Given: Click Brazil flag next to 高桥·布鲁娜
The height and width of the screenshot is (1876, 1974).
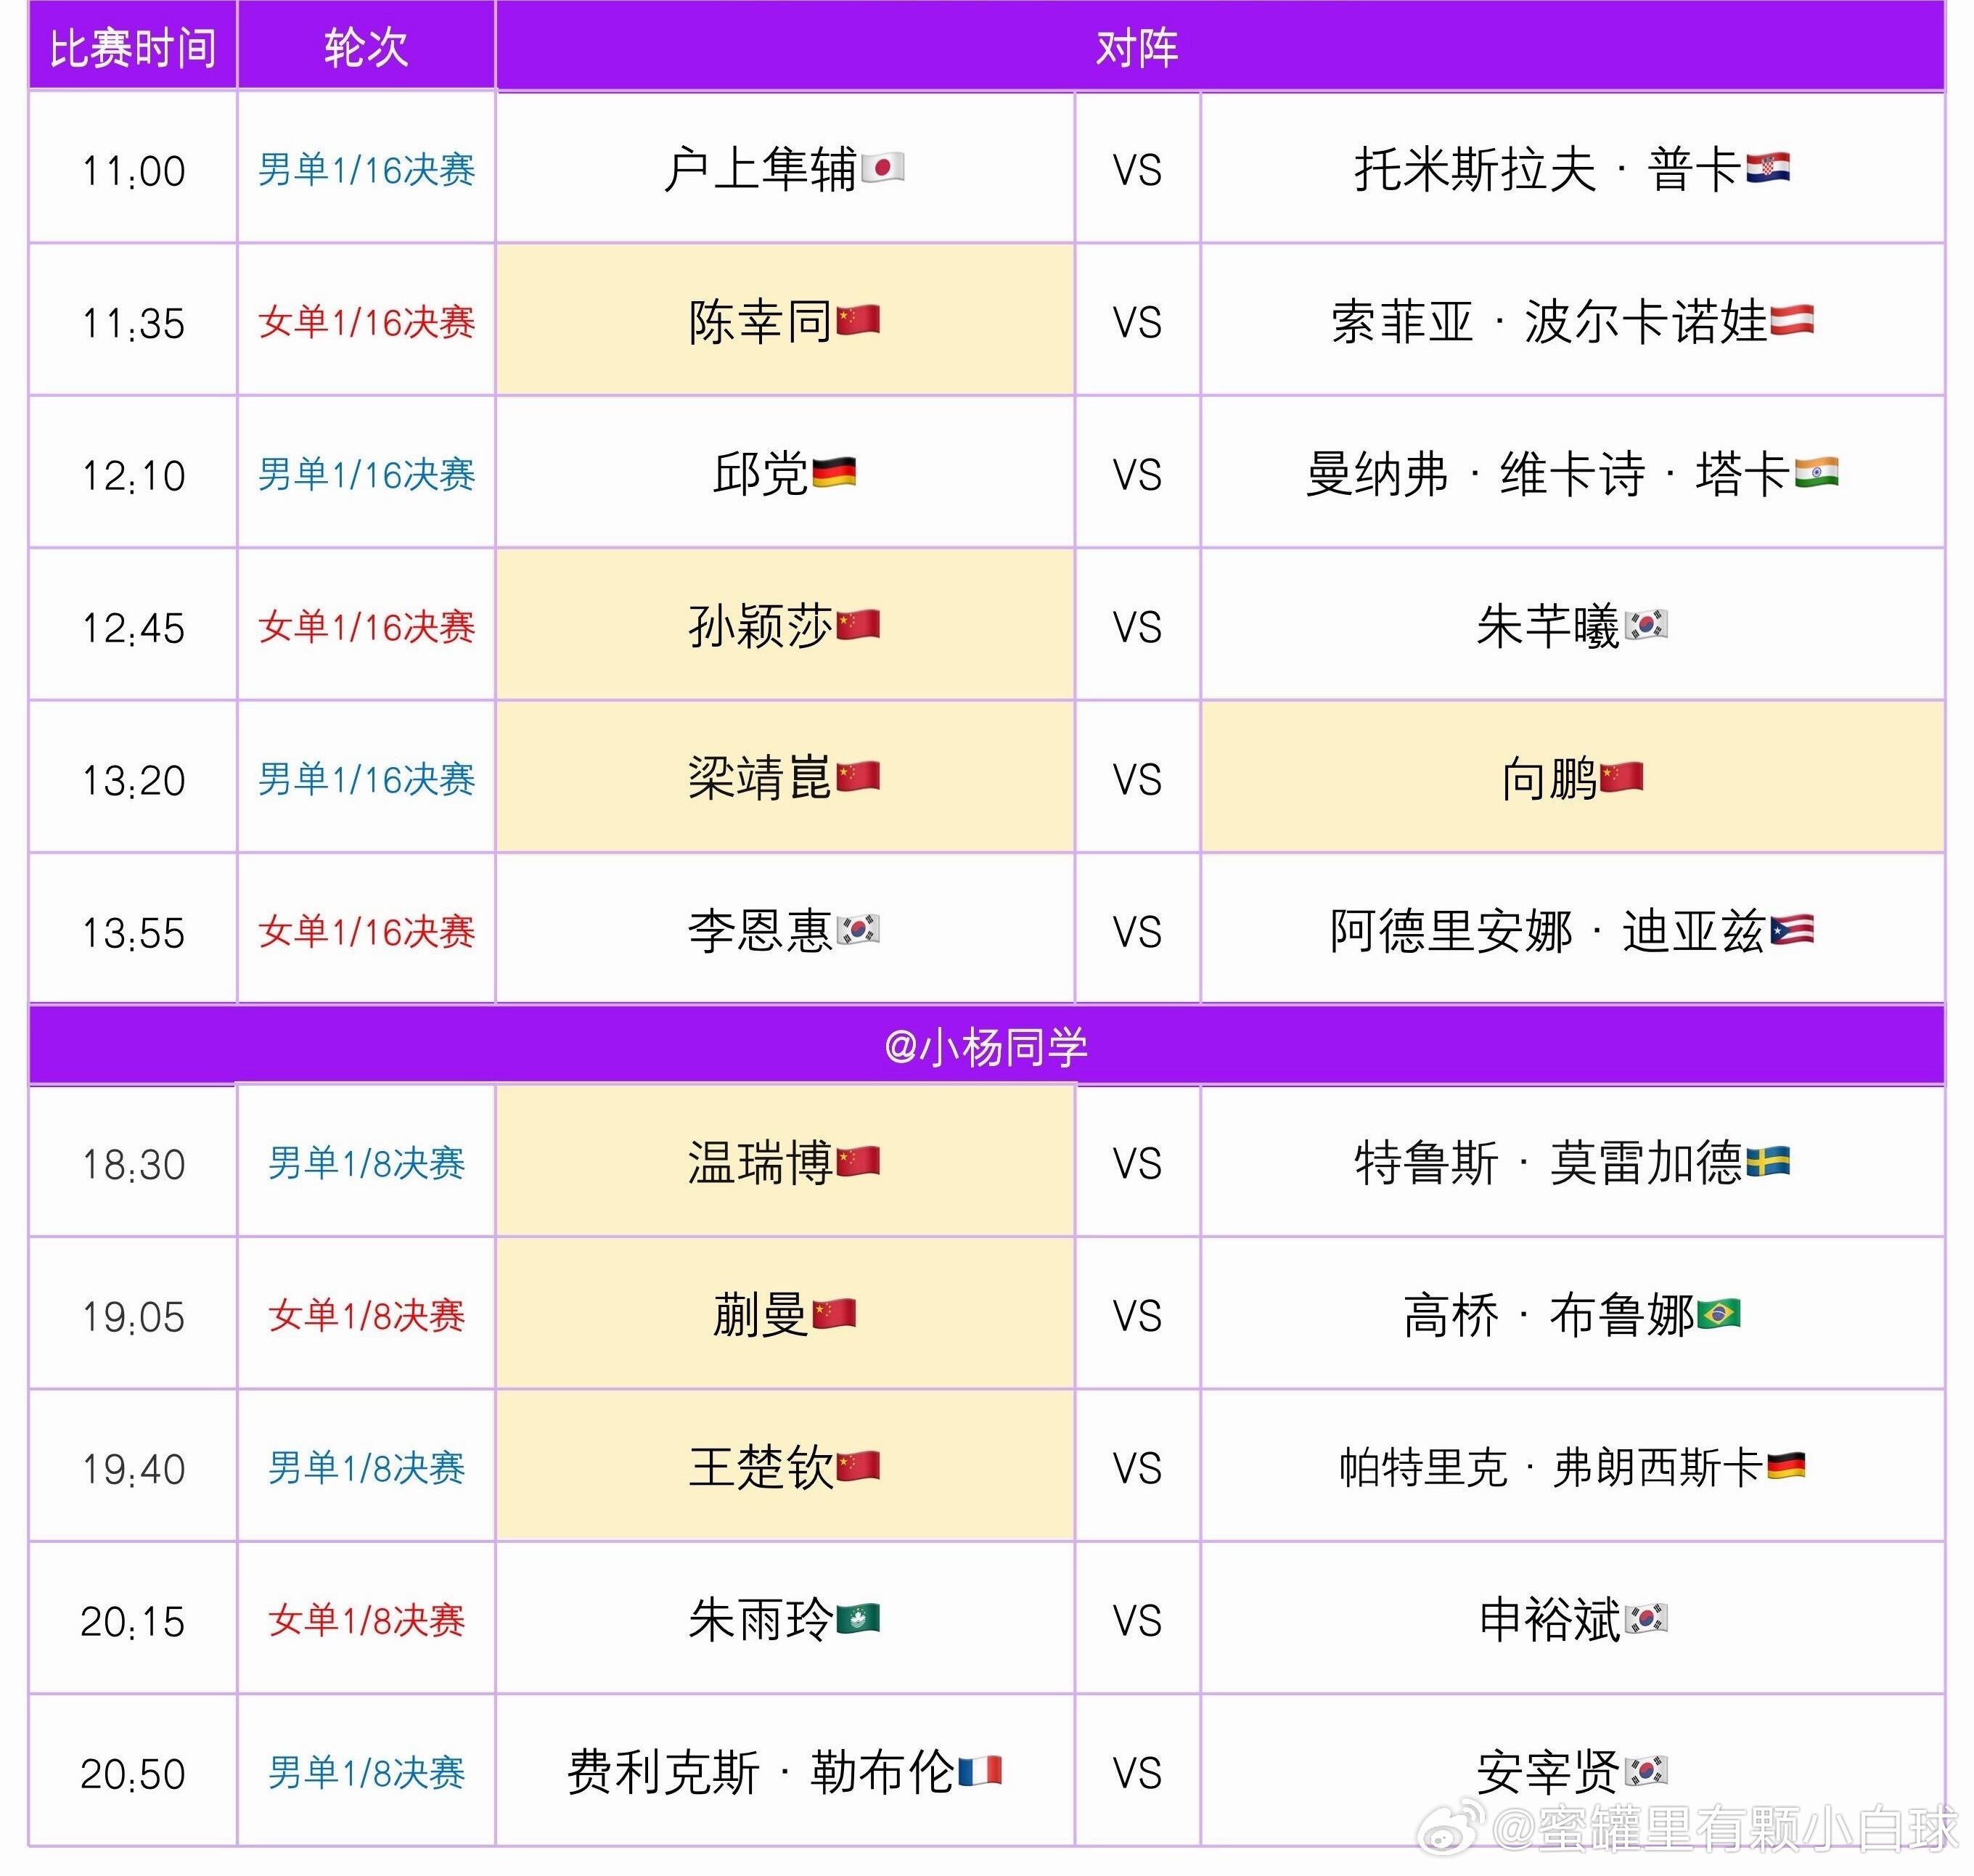Looking at the screenshot, I should (1718, 1314).
